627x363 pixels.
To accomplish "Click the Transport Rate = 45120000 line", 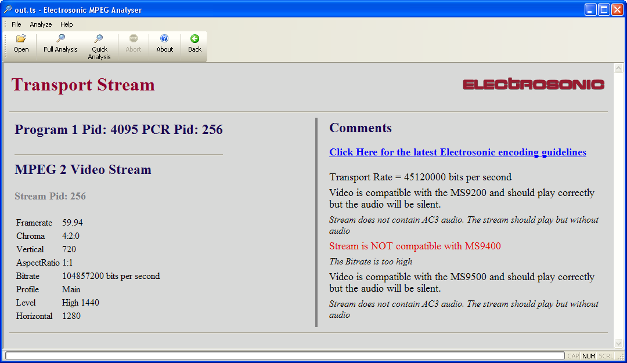I will tap(420, 177).
